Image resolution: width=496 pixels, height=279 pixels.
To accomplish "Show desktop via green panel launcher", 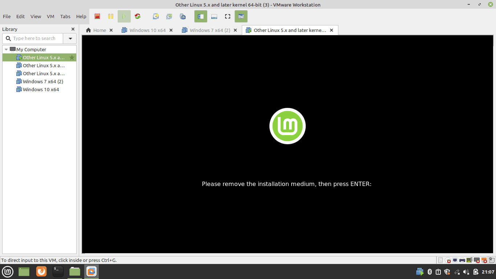I will click(x=24, y=271).
